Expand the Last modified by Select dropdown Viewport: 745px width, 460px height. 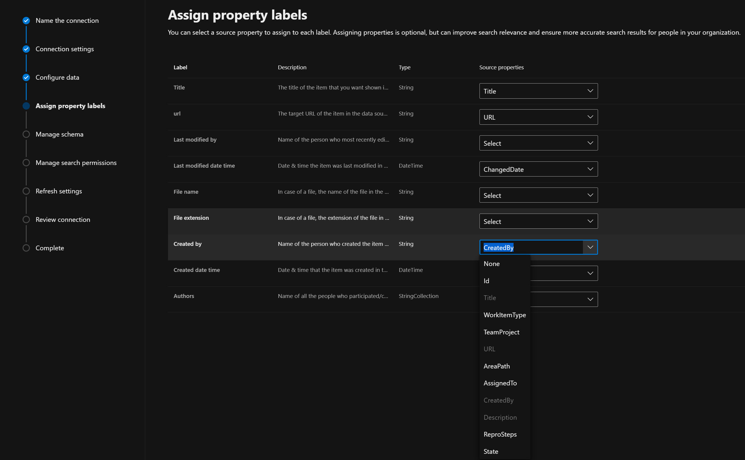click(x=538, y=143)
